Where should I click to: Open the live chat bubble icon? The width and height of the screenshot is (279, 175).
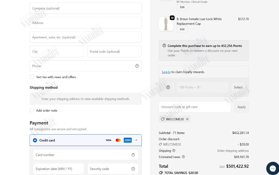click(272, 168)
